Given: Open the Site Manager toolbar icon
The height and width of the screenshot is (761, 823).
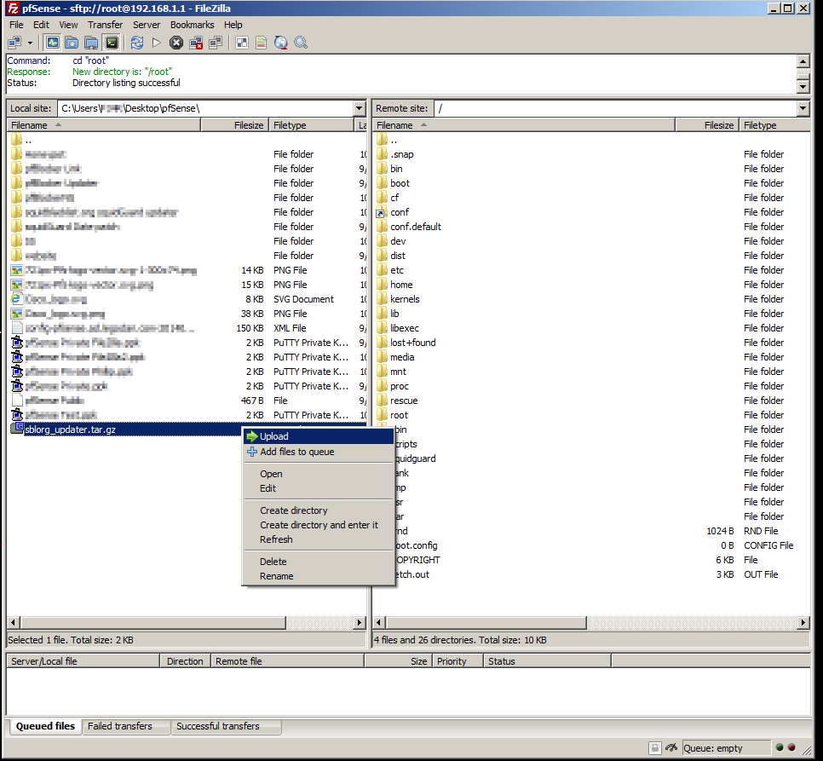Looking at the screenshot, I should point(14,43).
